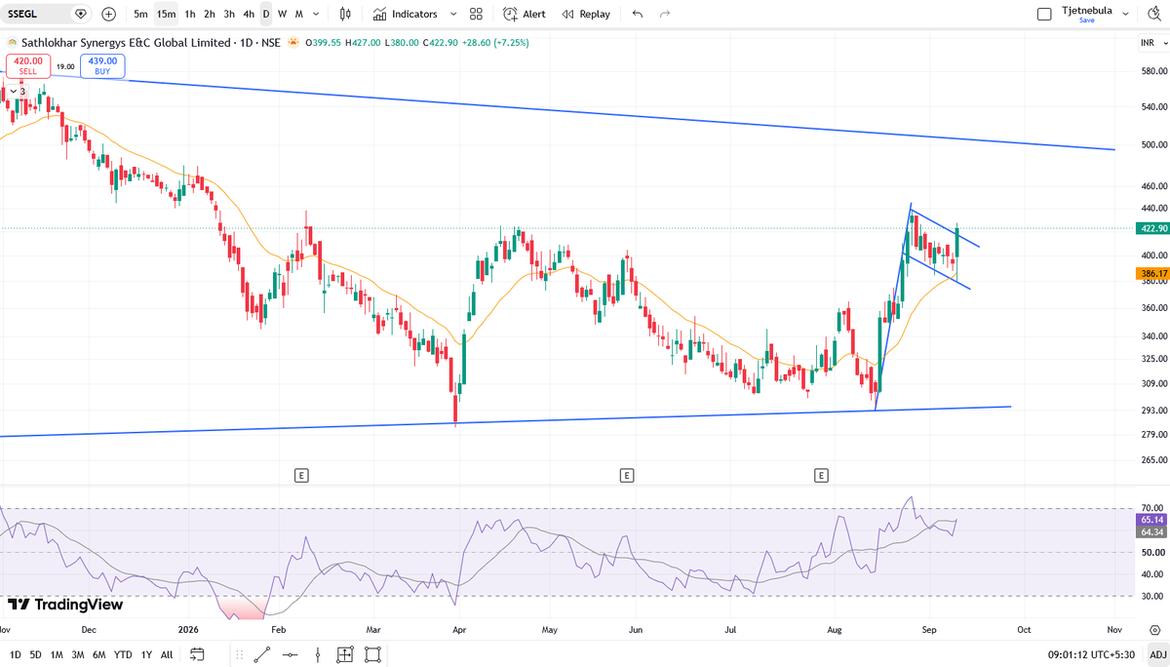Screen dimensions: 1170x667
Task: Set the date range to 1D
Action: pyautogui.click(x=16, y=654)
